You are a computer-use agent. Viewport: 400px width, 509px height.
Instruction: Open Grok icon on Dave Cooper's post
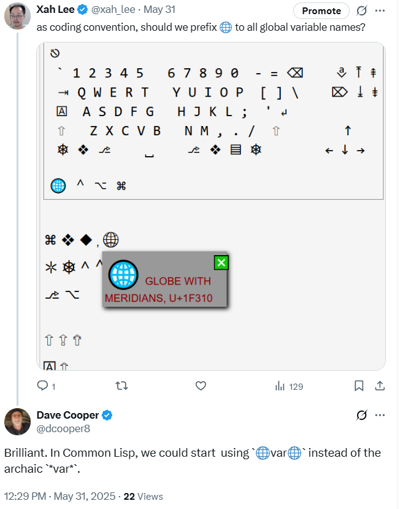click(362, 416)
